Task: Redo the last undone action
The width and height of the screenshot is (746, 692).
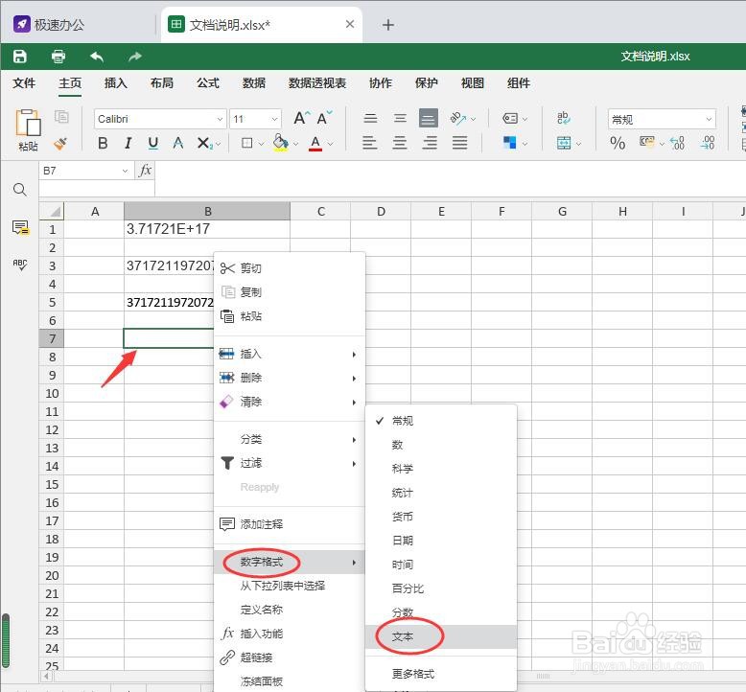Action: [135, 57]
